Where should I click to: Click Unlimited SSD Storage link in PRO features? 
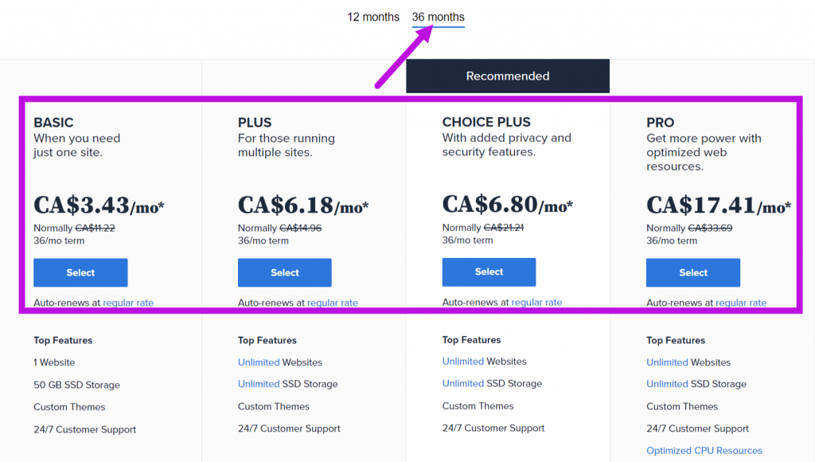click(667, 383)
